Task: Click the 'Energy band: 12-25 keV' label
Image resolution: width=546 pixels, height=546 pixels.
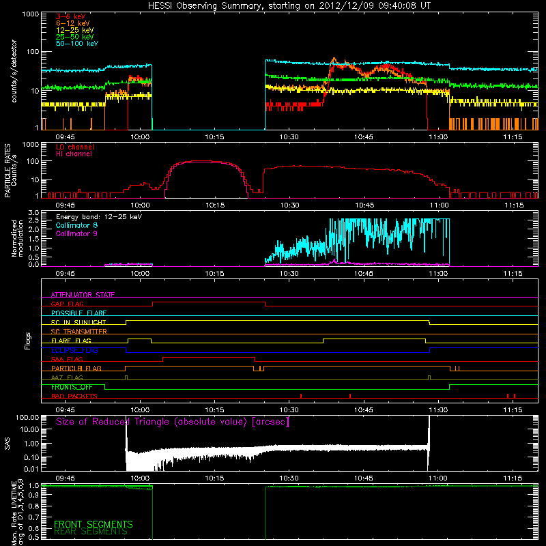Action: click(99, 217)
